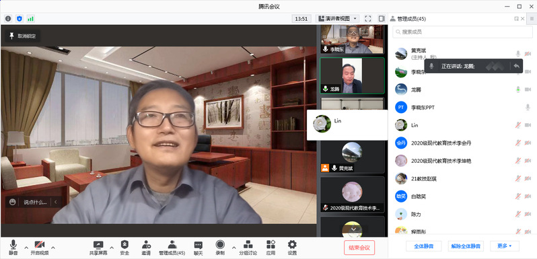Toggle the microphone mute (静音) button
The height and width of the screenshot is (259, 537).
[13, 248]
